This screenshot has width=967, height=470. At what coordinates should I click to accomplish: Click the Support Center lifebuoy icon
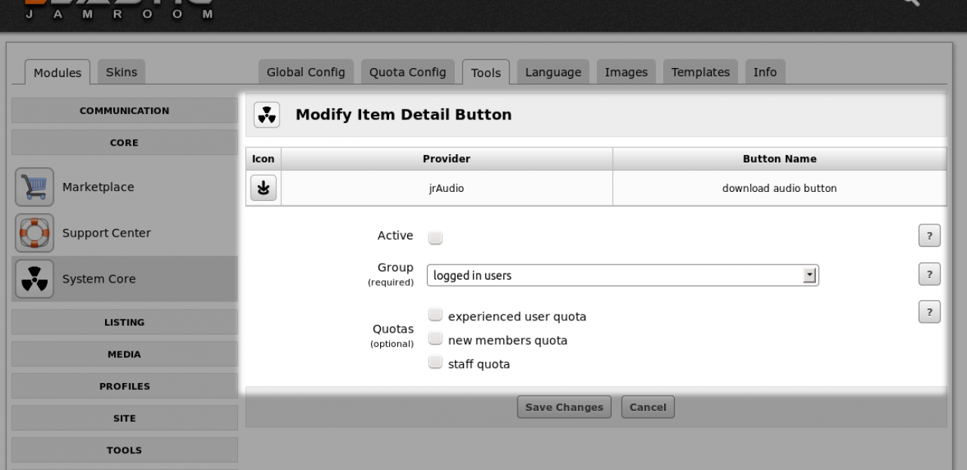35,233
